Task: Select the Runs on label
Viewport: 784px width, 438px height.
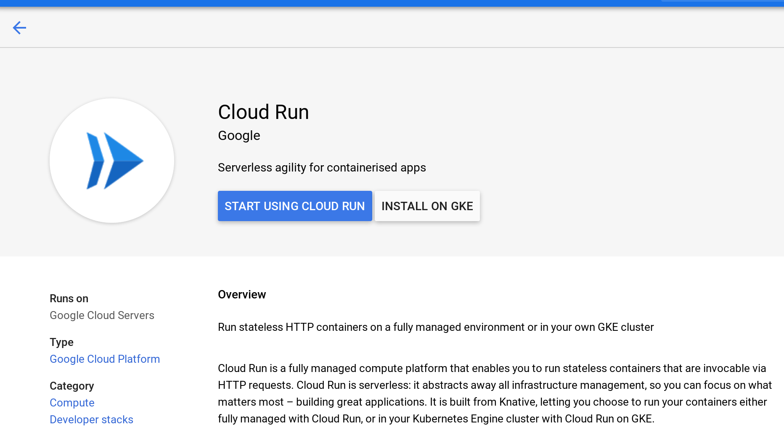Action: [69, 298]
